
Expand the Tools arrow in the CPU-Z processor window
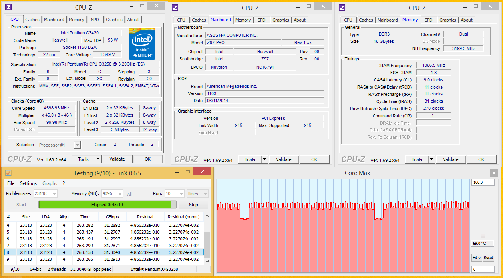97,159
